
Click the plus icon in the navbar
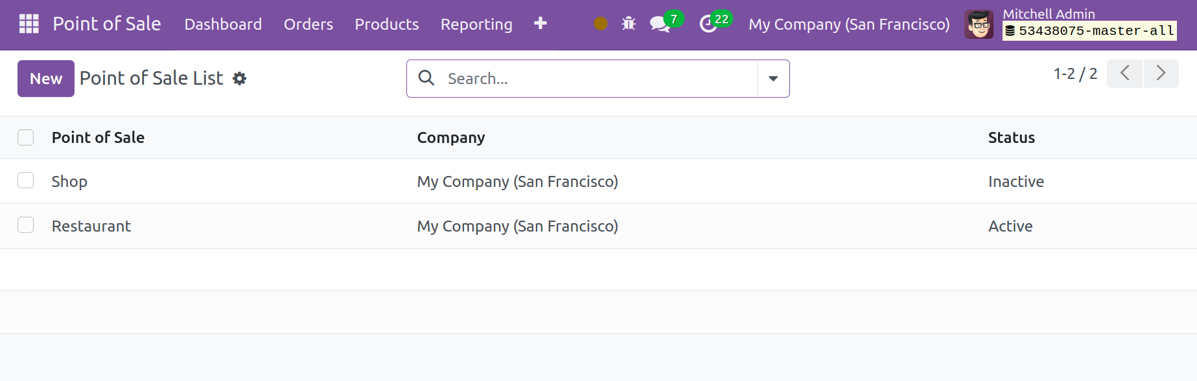(540, 24)
